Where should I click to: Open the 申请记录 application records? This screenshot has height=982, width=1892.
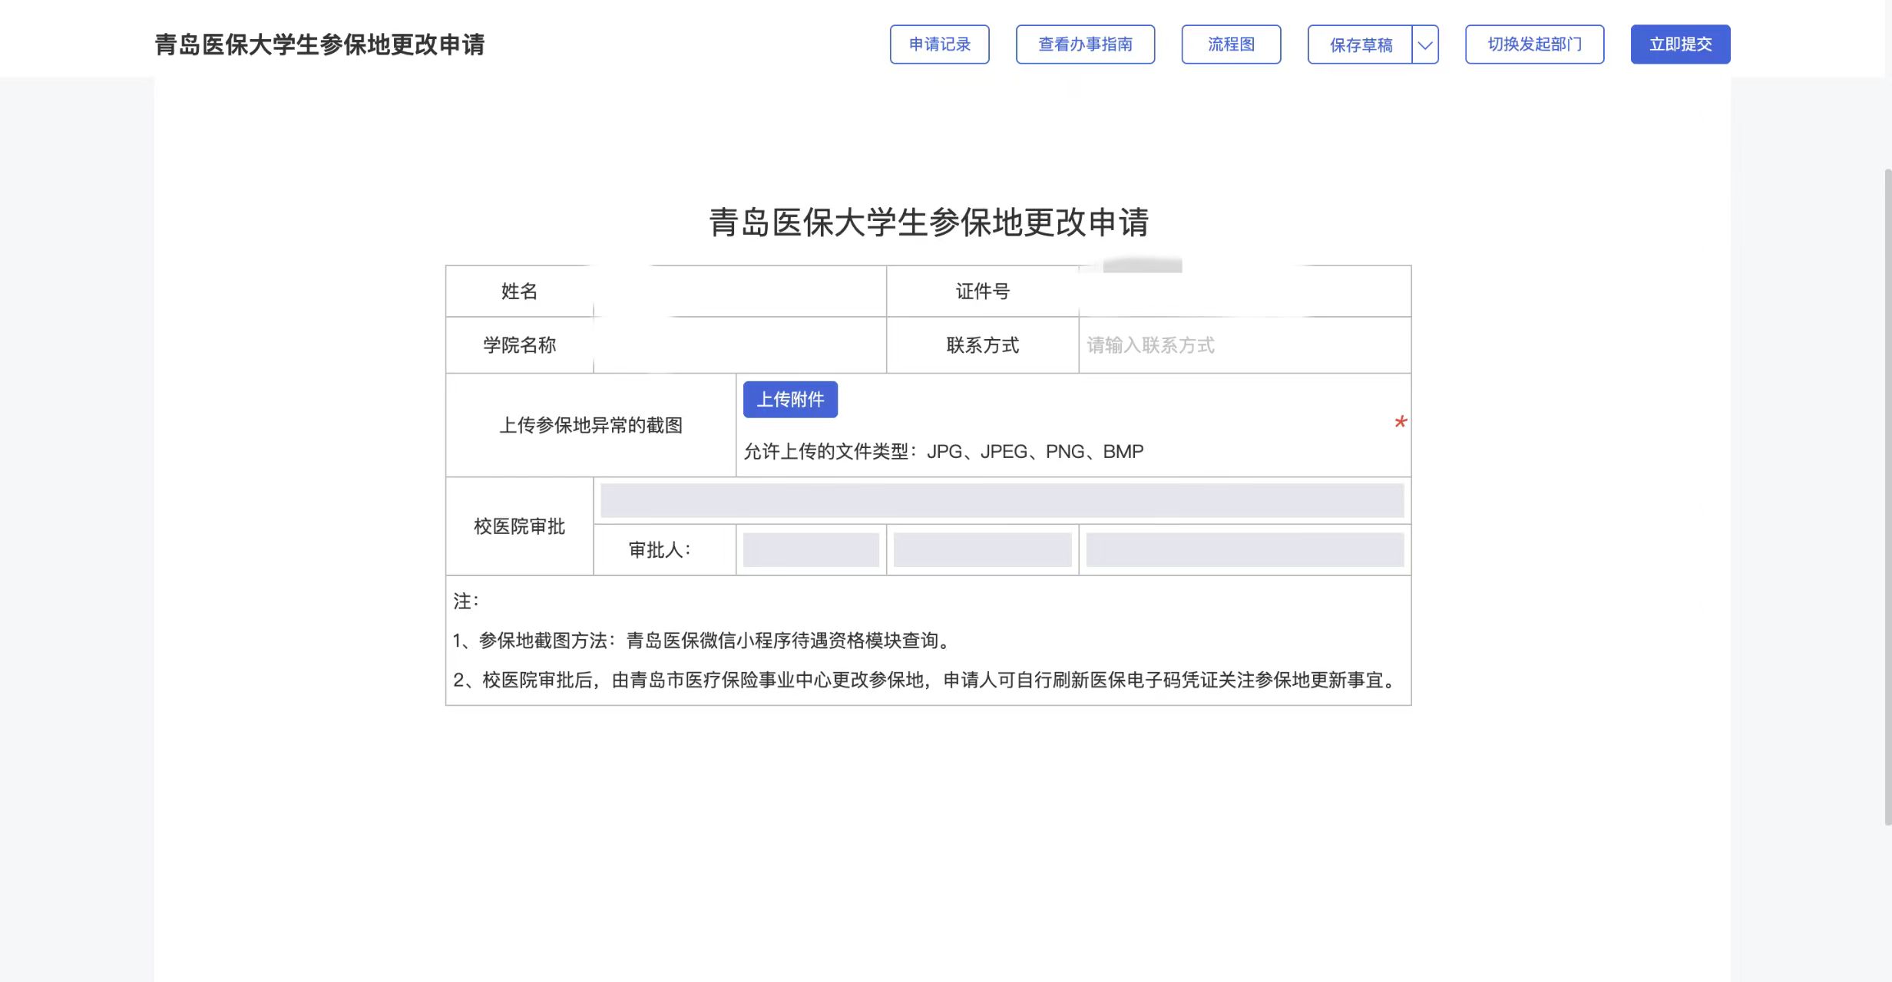pos(939,44)
